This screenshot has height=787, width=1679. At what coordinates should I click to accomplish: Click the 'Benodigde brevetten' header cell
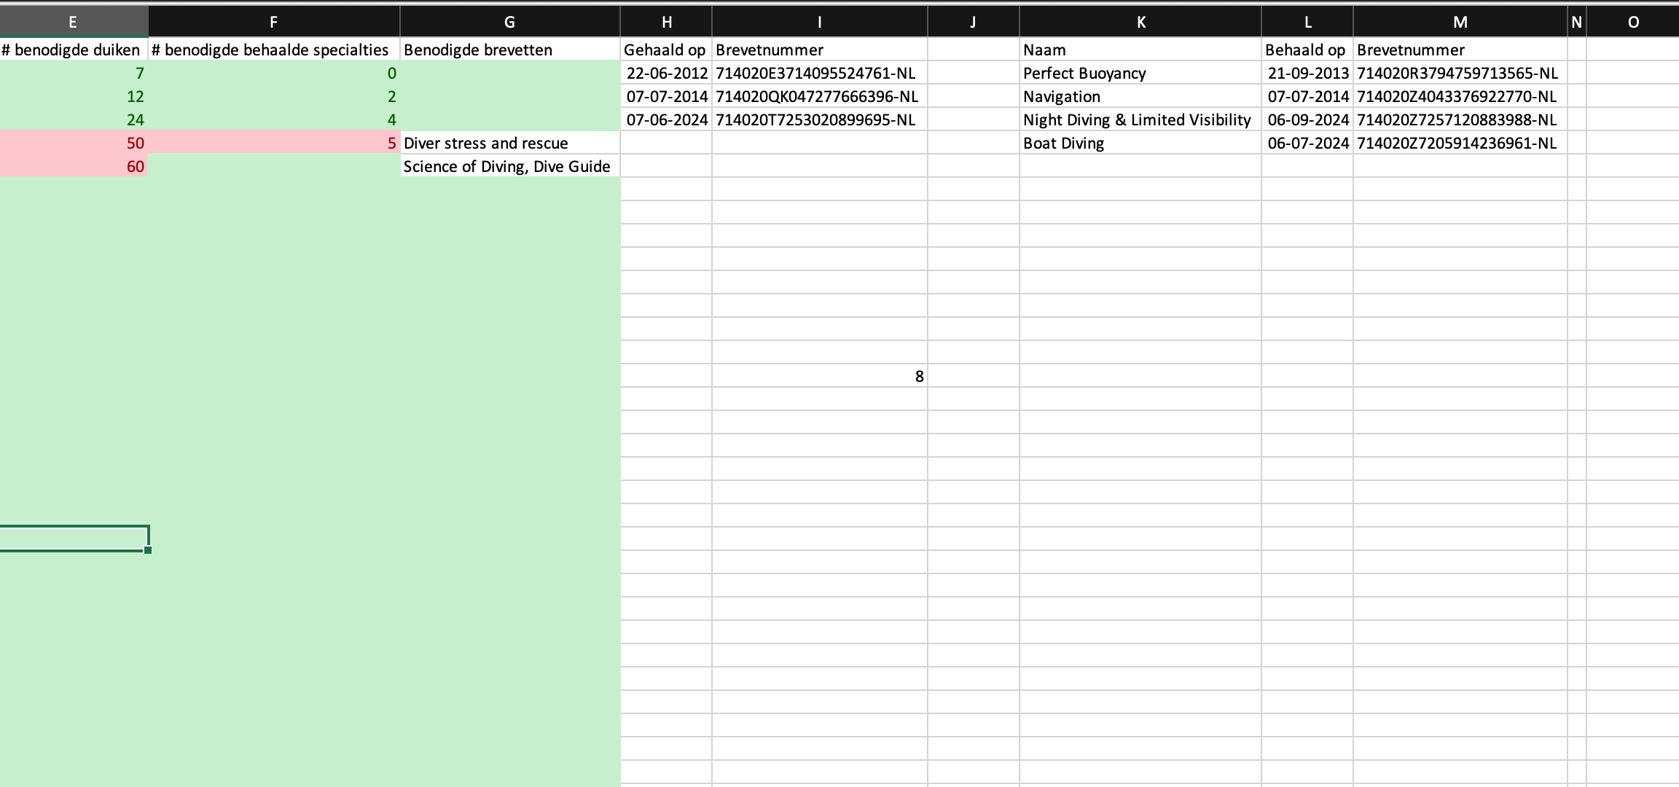pyautogui.click(x=510, y=50)
